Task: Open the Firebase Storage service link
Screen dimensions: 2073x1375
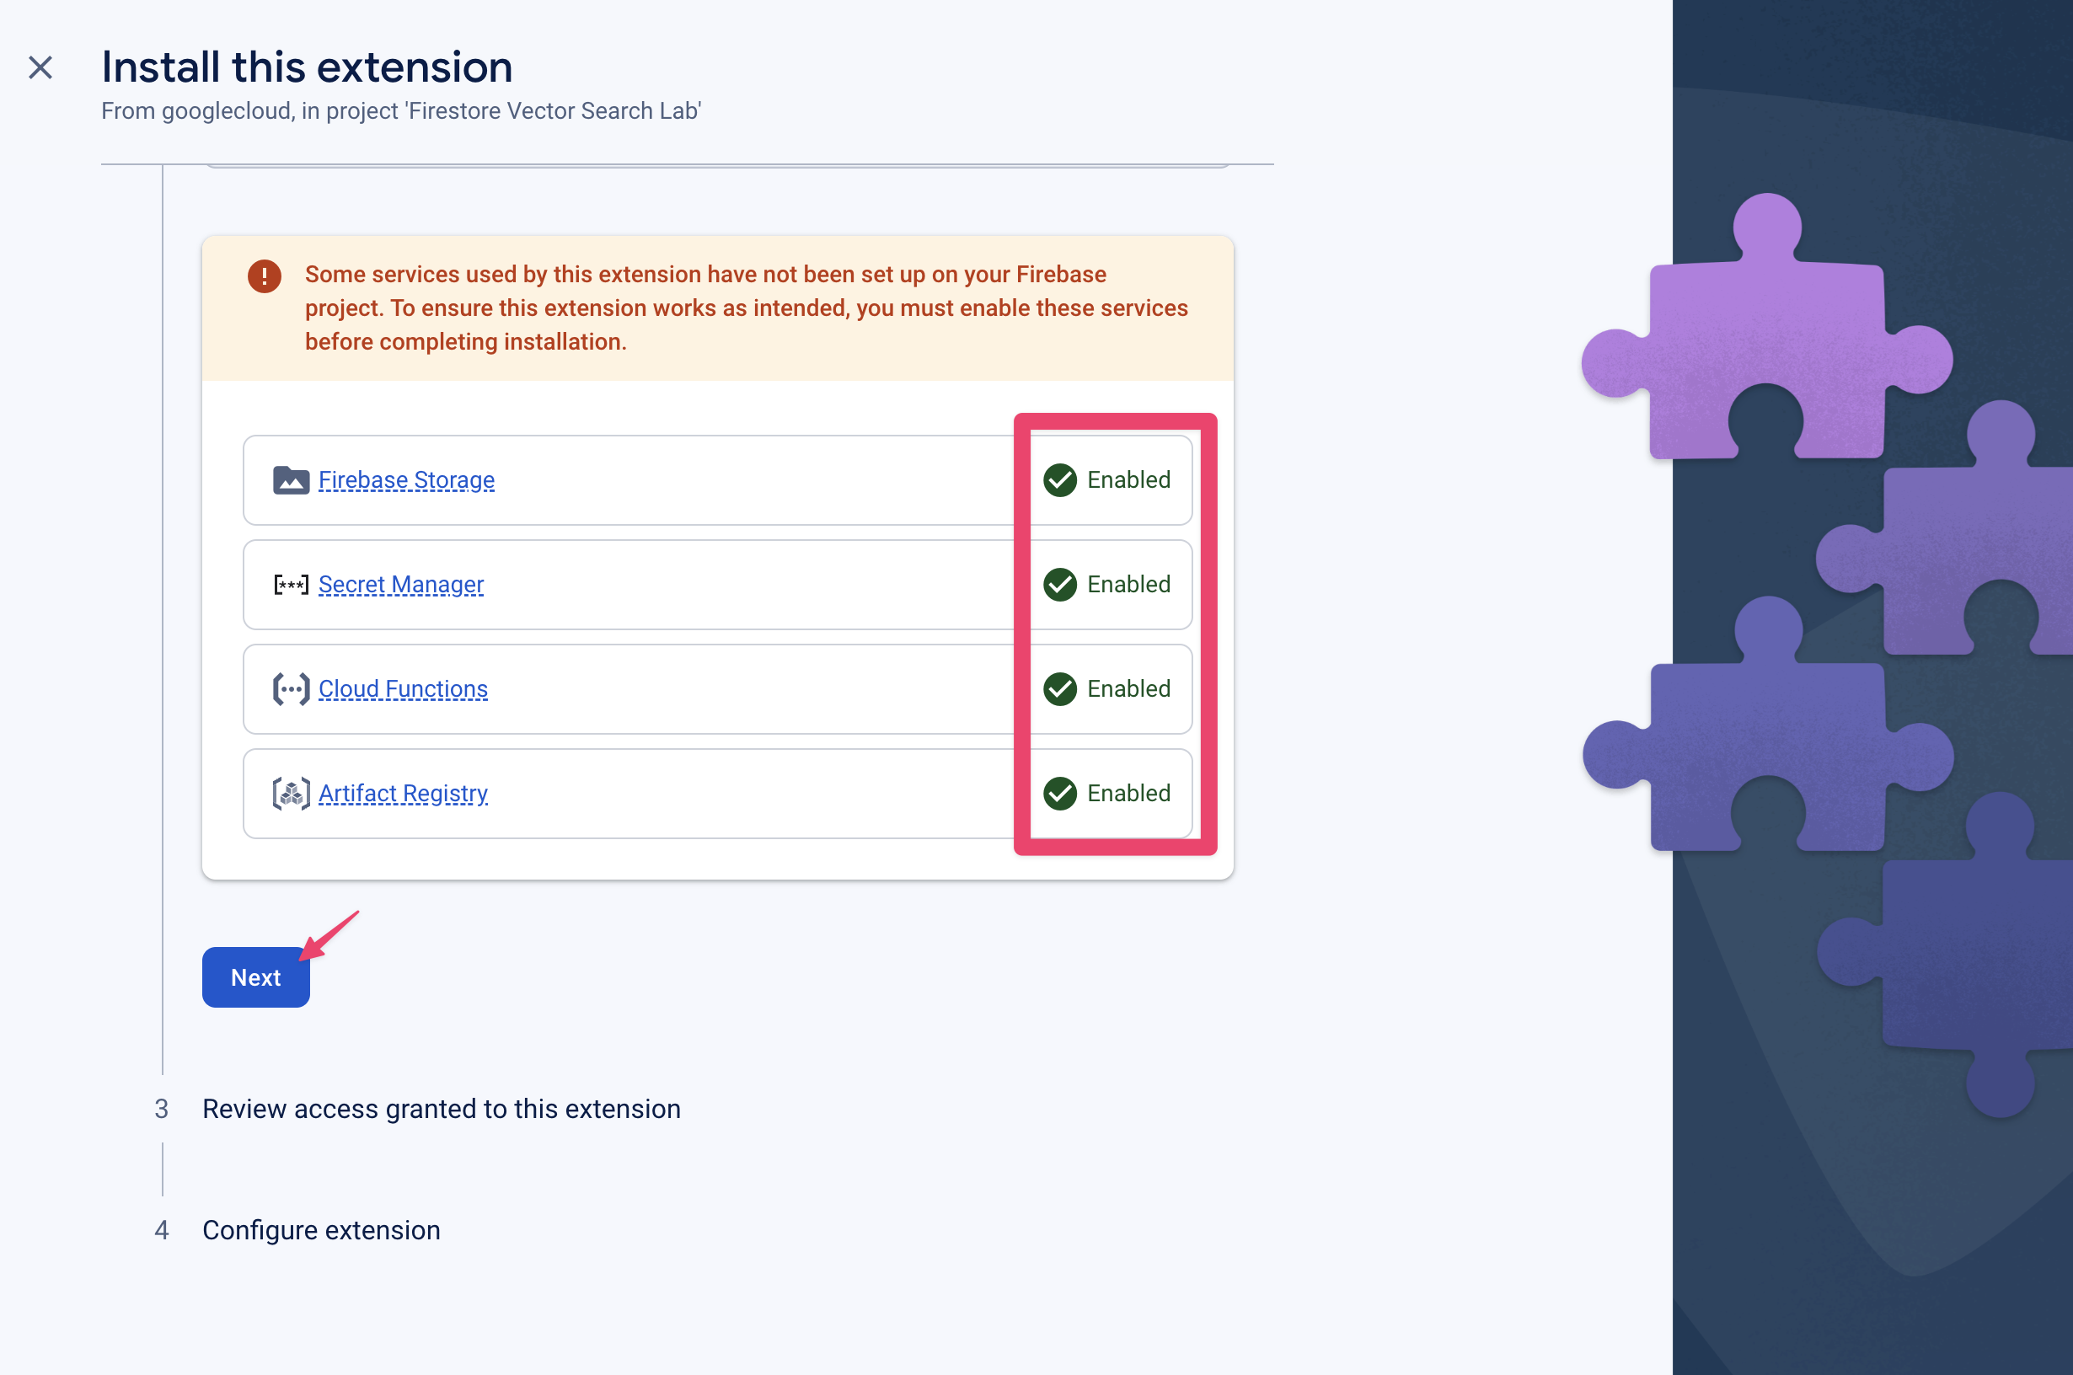Action: 407,480
